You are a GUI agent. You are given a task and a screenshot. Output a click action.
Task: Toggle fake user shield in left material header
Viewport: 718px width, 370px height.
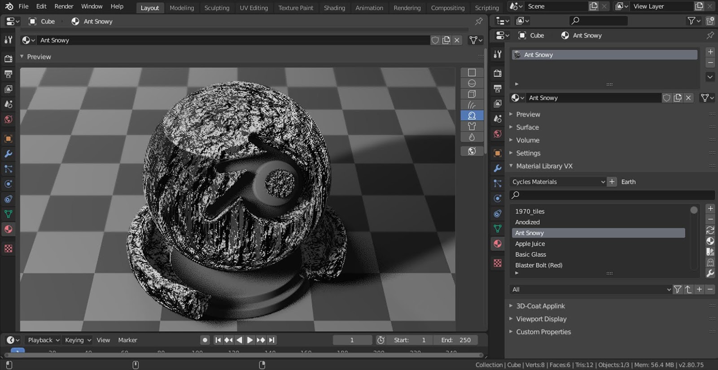435,40
